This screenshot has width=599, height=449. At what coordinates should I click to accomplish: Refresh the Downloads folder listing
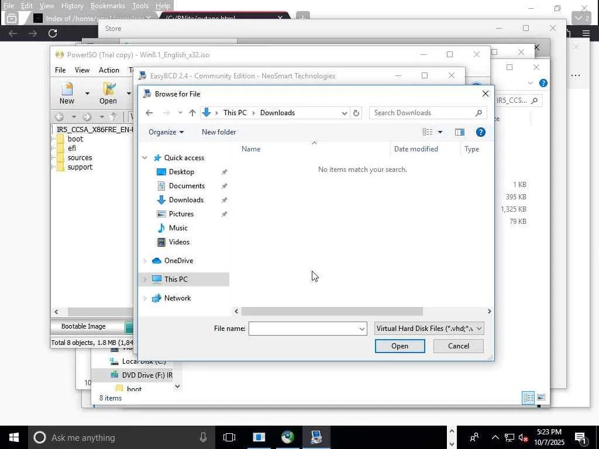pos(356,113)
